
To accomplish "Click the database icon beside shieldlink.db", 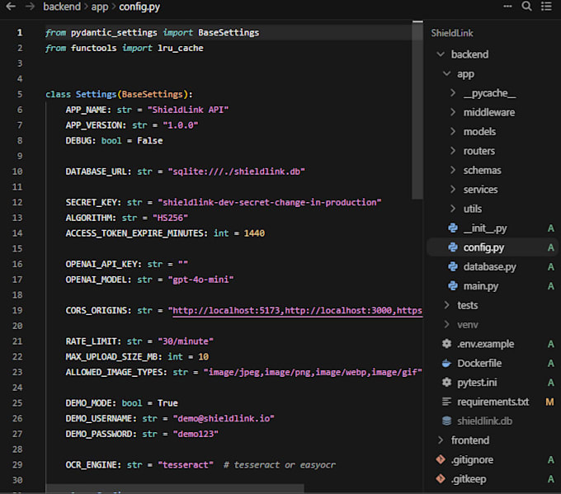I will coord(446,421).
